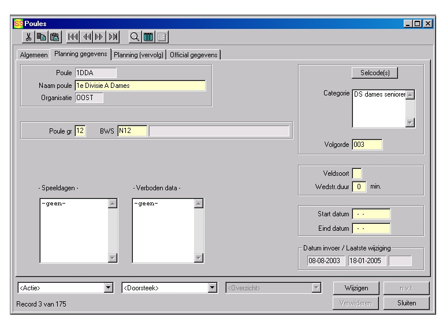Click the Cut scissors toolbar icon
443x325 pixels.
point(28,38)
